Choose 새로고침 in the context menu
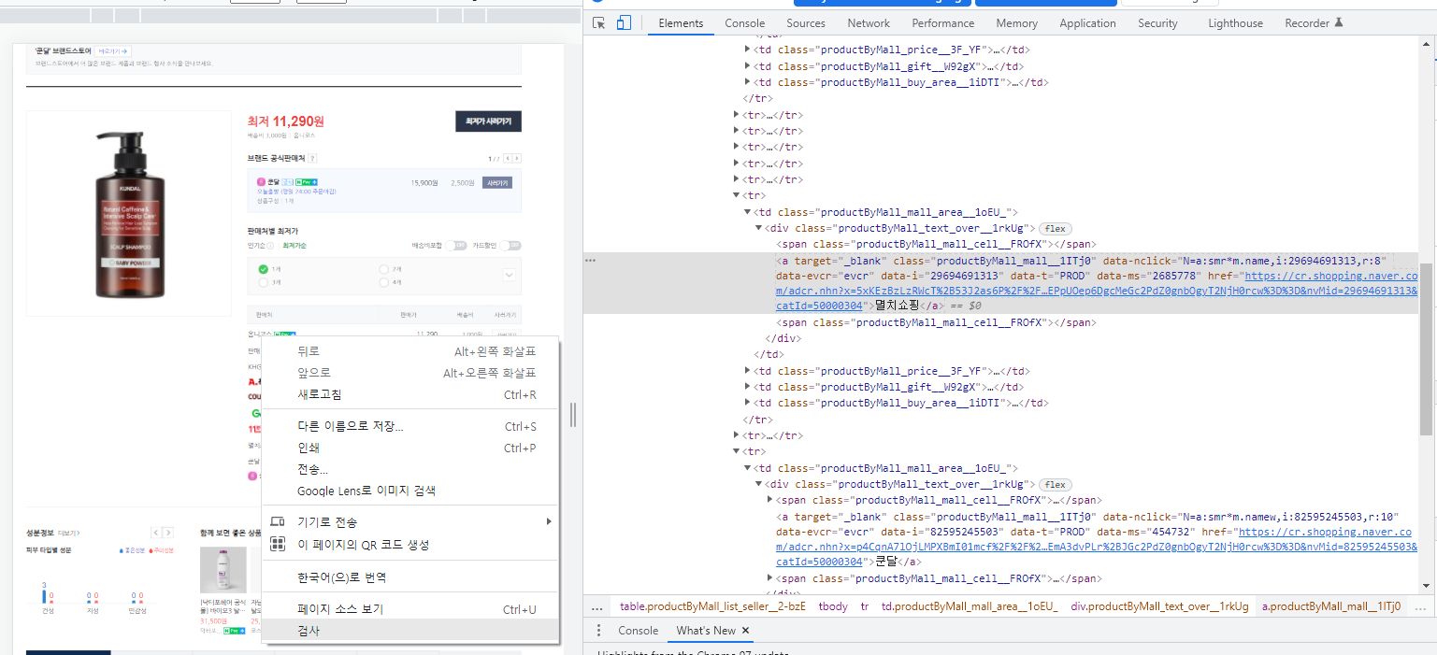 pyautogui.click(x=410, y=394)
